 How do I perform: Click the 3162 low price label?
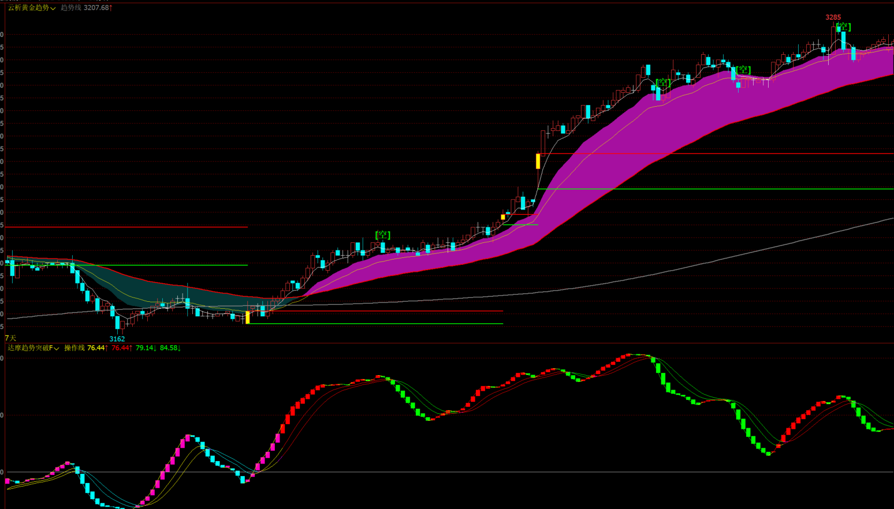click(x=117, y=339)
